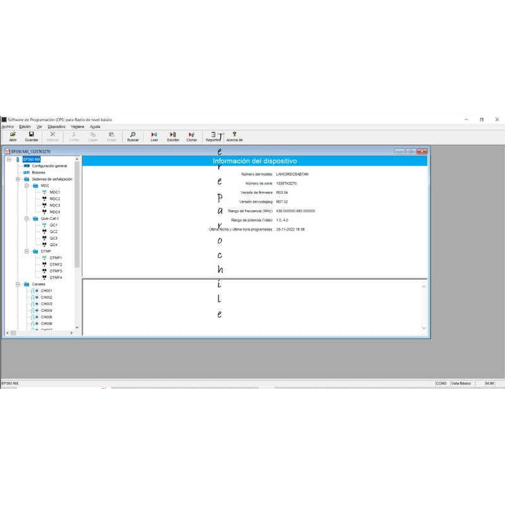Select channel CH003 in the tree
505x505 pixels.
[x=47, y=304]
